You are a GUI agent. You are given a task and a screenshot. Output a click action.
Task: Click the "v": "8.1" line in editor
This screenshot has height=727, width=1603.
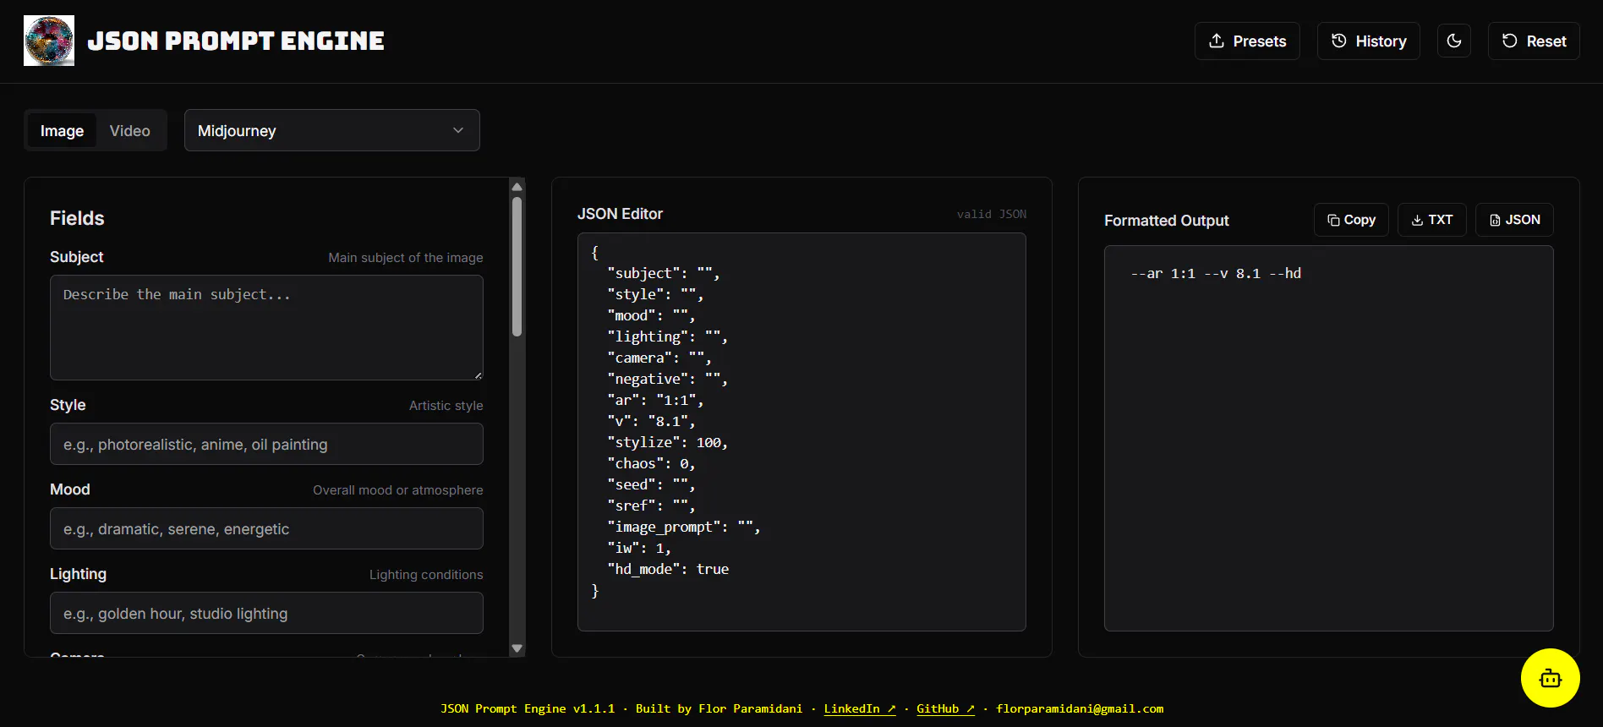click(x=651, y=421)
